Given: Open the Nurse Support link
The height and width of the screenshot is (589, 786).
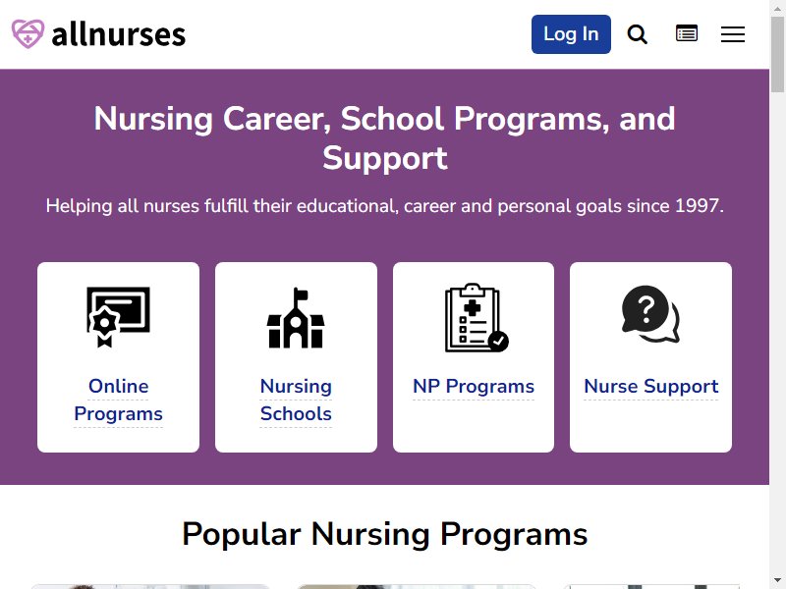Looking at the screenshot, I should [x=651, y=386].
